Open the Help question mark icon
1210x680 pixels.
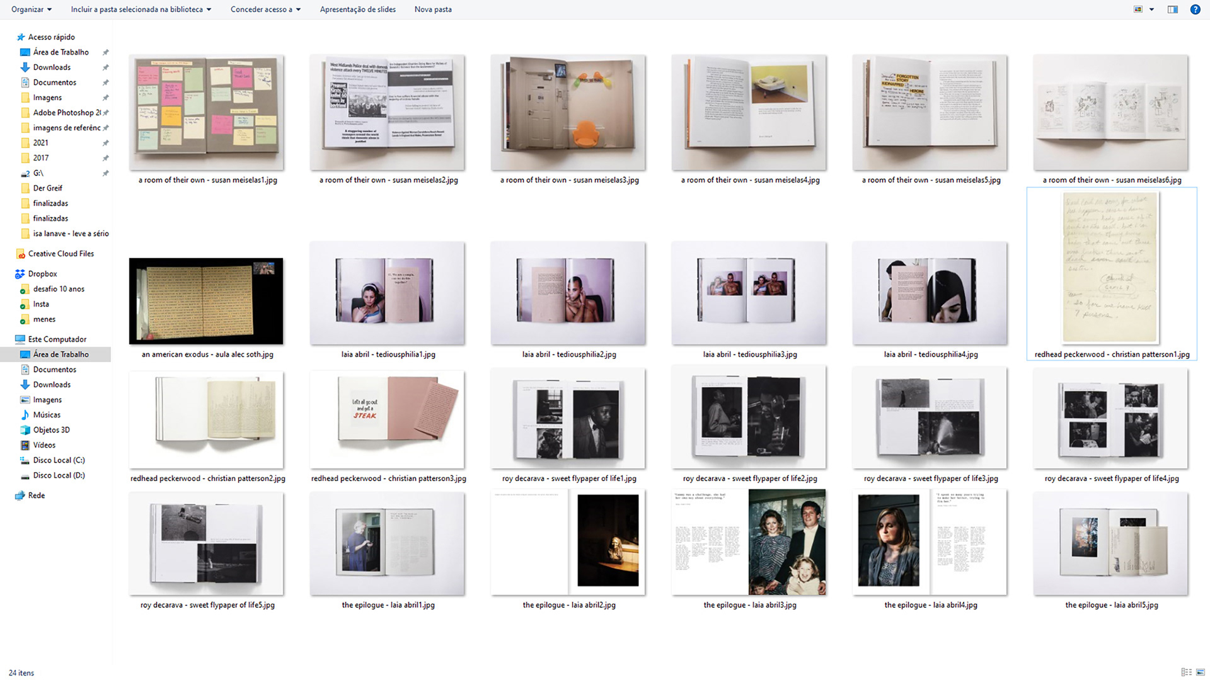click(1195, 9)
